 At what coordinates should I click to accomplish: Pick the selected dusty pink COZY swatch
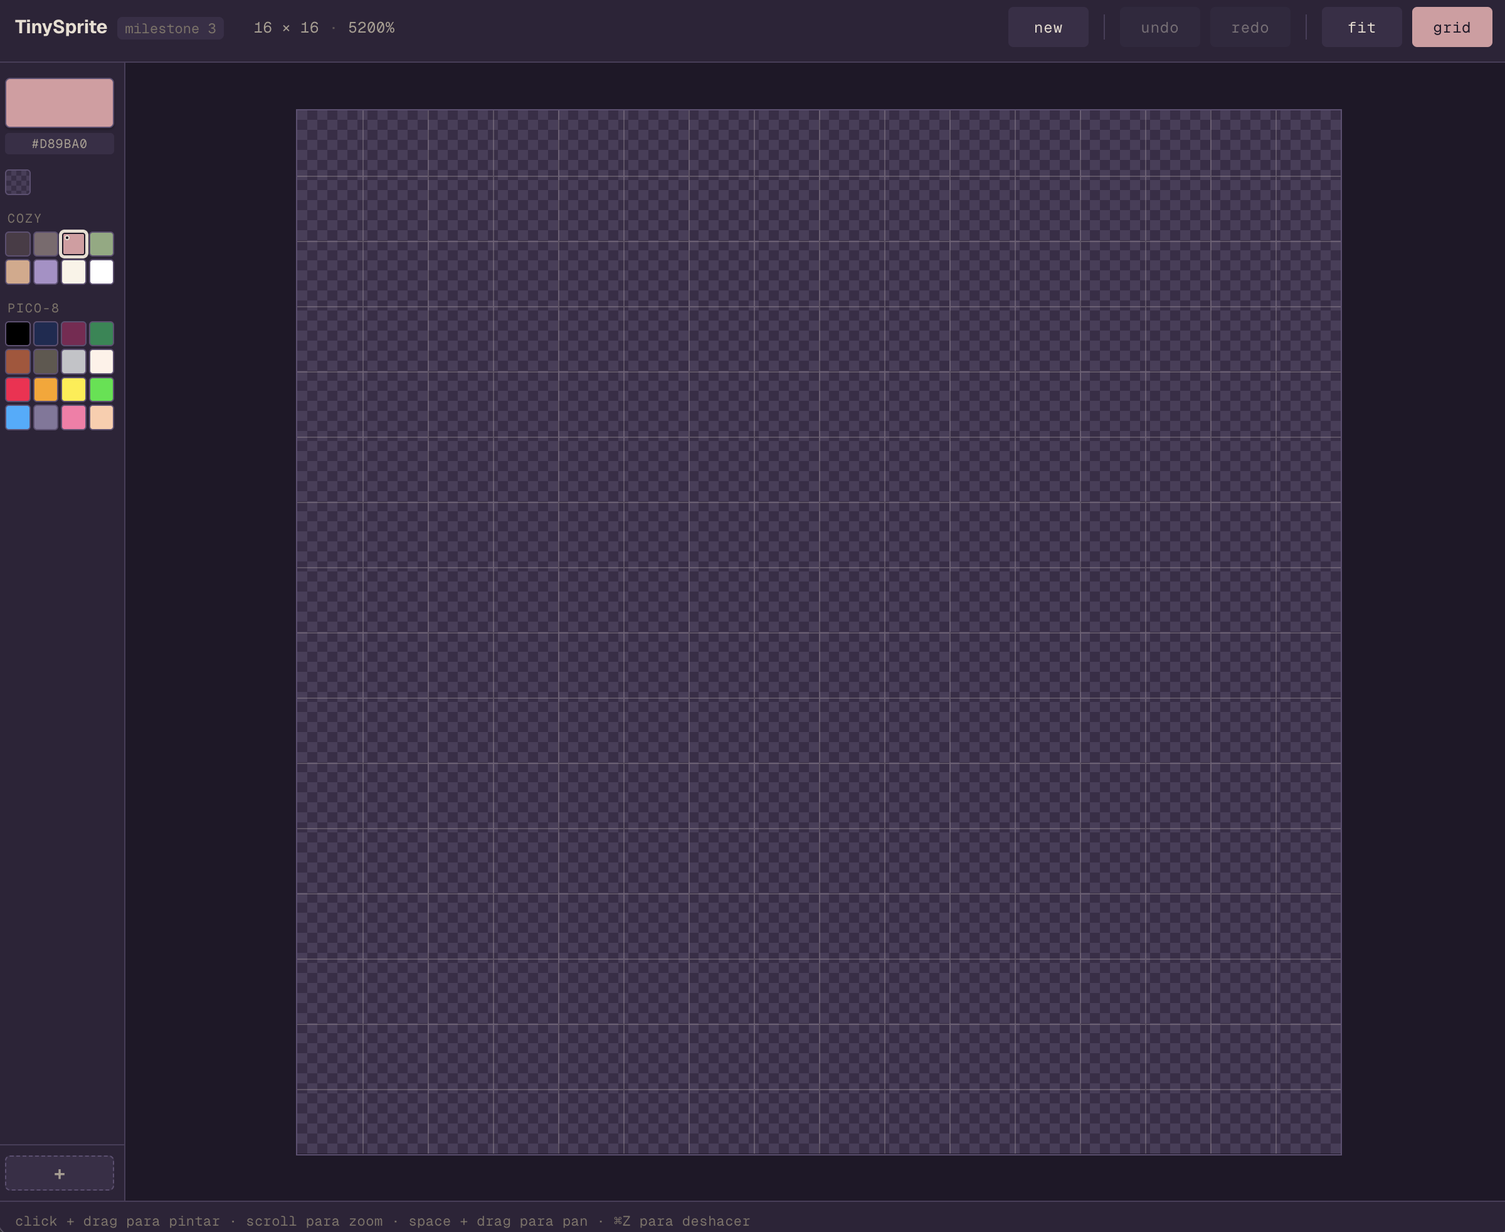click(x=74, y=244)
